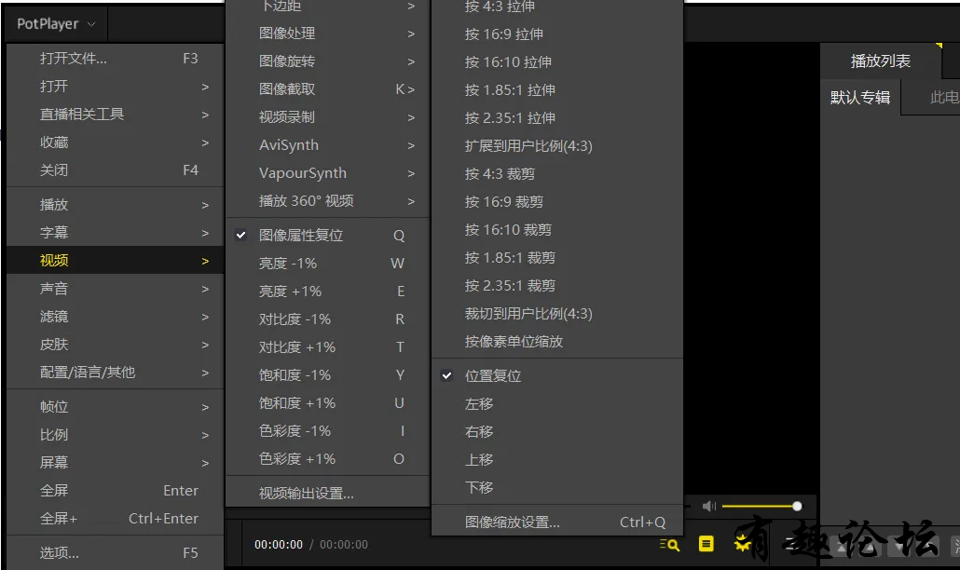Open the 图像旋转 submenu
Image resolution: width=960 pixels, height=570 pixels.
327,61
